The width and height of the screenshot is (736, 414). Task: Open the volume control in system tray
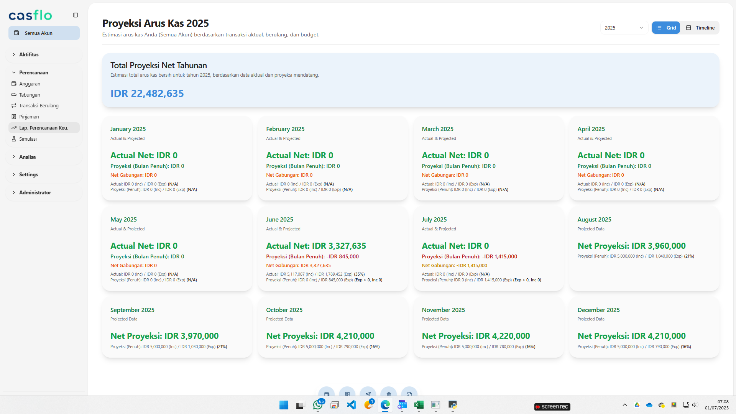pos(695,405)
